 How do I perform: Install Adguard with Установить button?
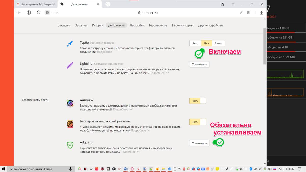click(x=199, y=143)
